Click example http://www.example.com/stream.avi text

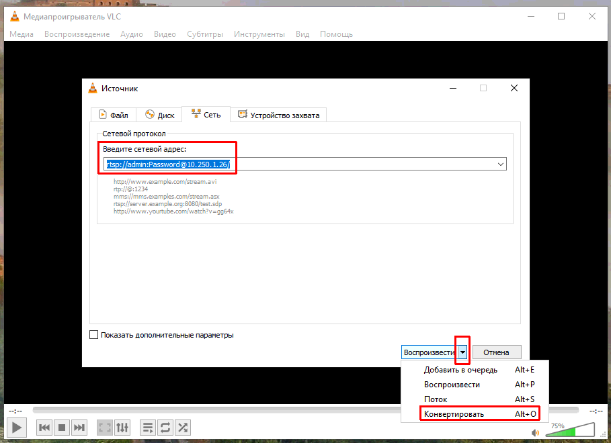coord(165,182)
